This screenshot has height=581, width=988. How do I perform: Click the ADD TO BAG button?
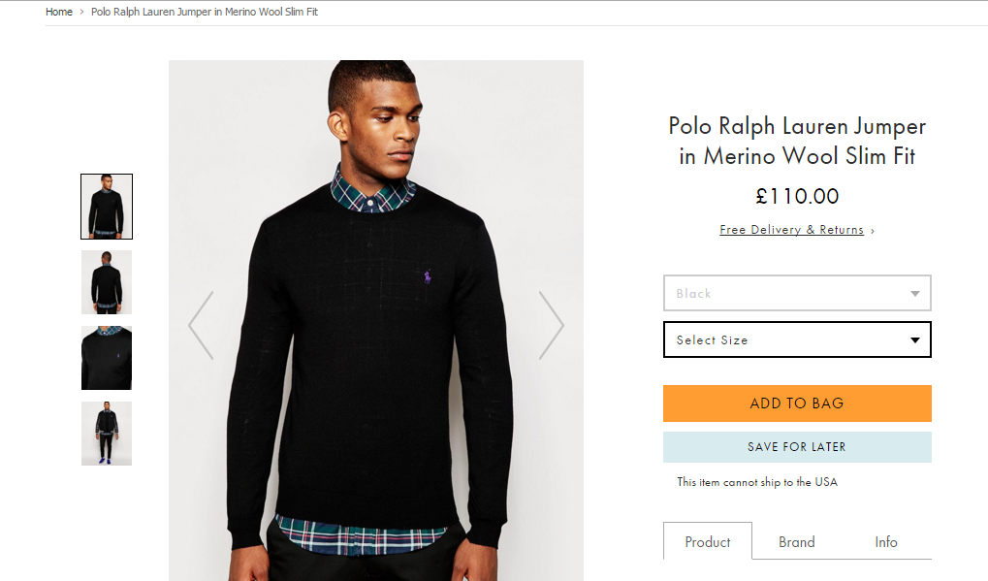(797, 403)
